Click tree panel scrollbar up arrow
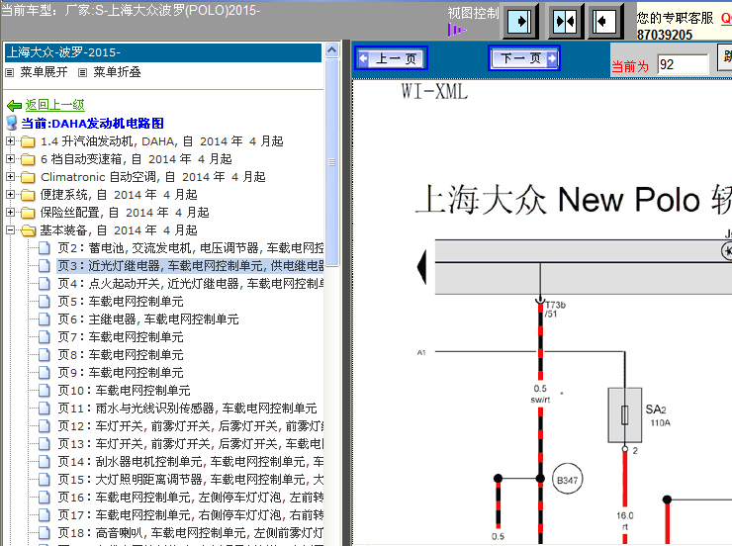The width and height of the screenshot is (732, 546). 332,49
